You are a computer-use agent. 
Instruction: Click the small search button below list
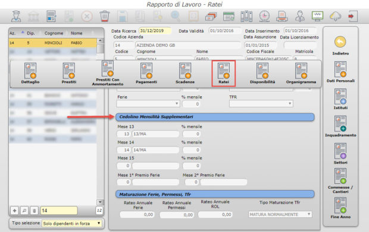(24, 211)
